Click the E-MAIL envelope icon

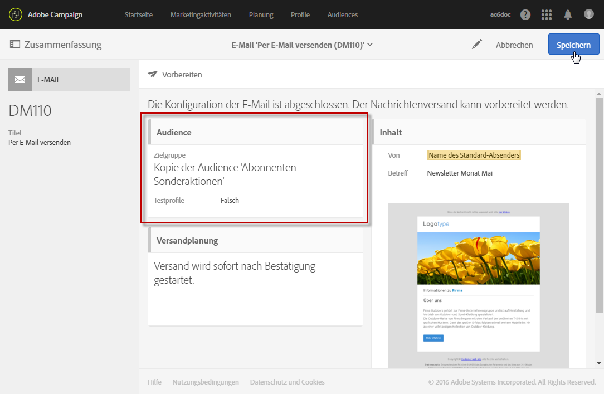[x=20, y=80]
